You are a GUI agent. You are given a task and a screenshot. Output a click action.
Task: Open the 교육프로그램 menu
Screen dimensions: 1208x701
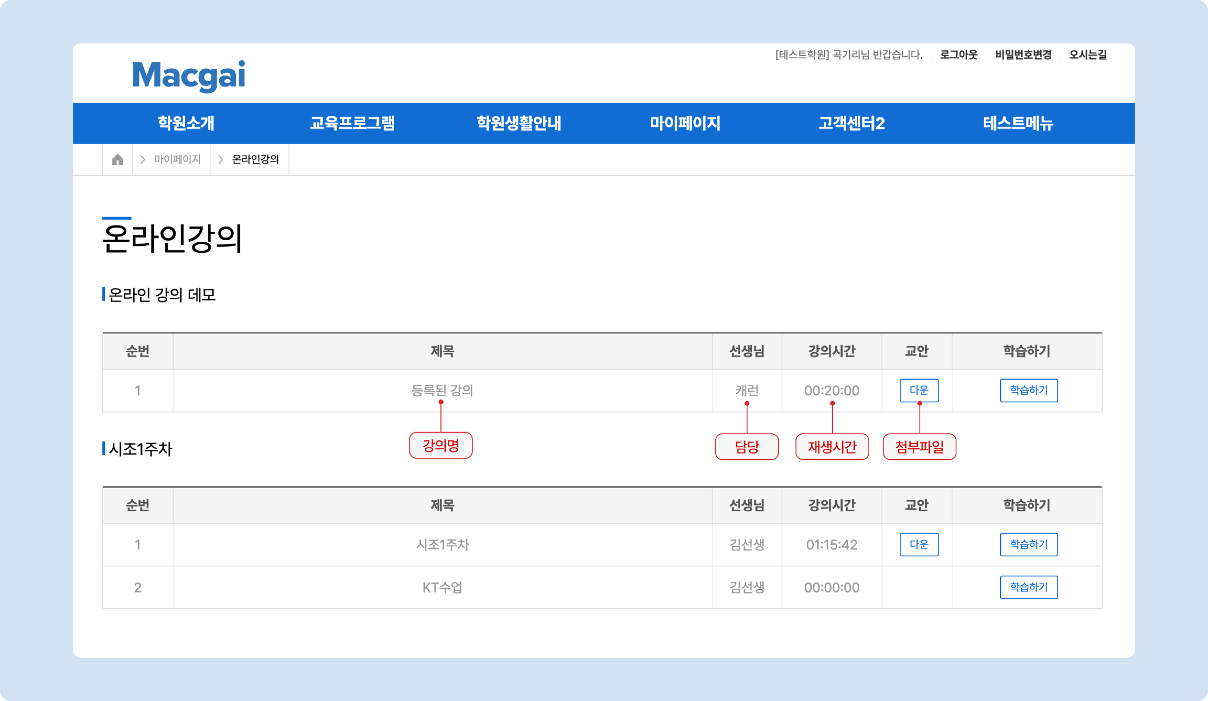352,123
